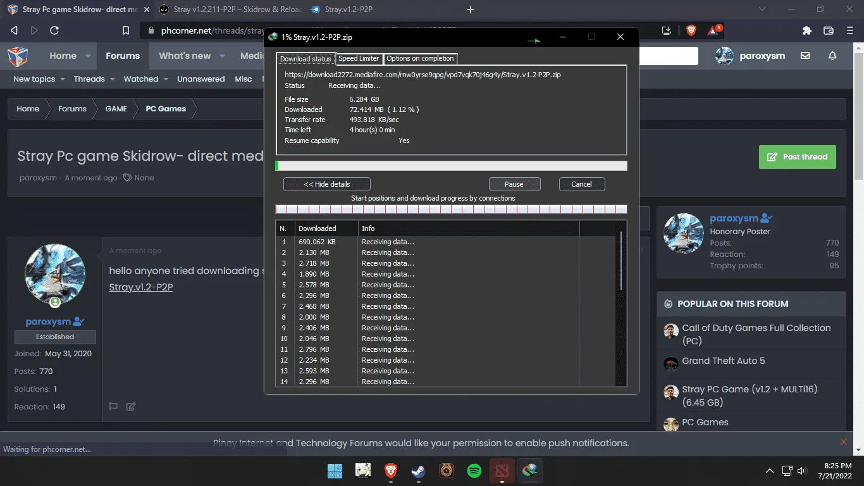Expand the Watched dropdown arrow
The height and width of the screenshot is (486, 864).
[166, 80]
